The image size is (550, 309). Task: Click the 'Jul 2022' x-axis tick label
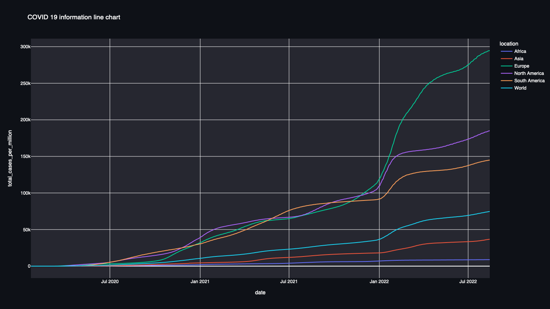pyautogui.click(x=468, y=282)
